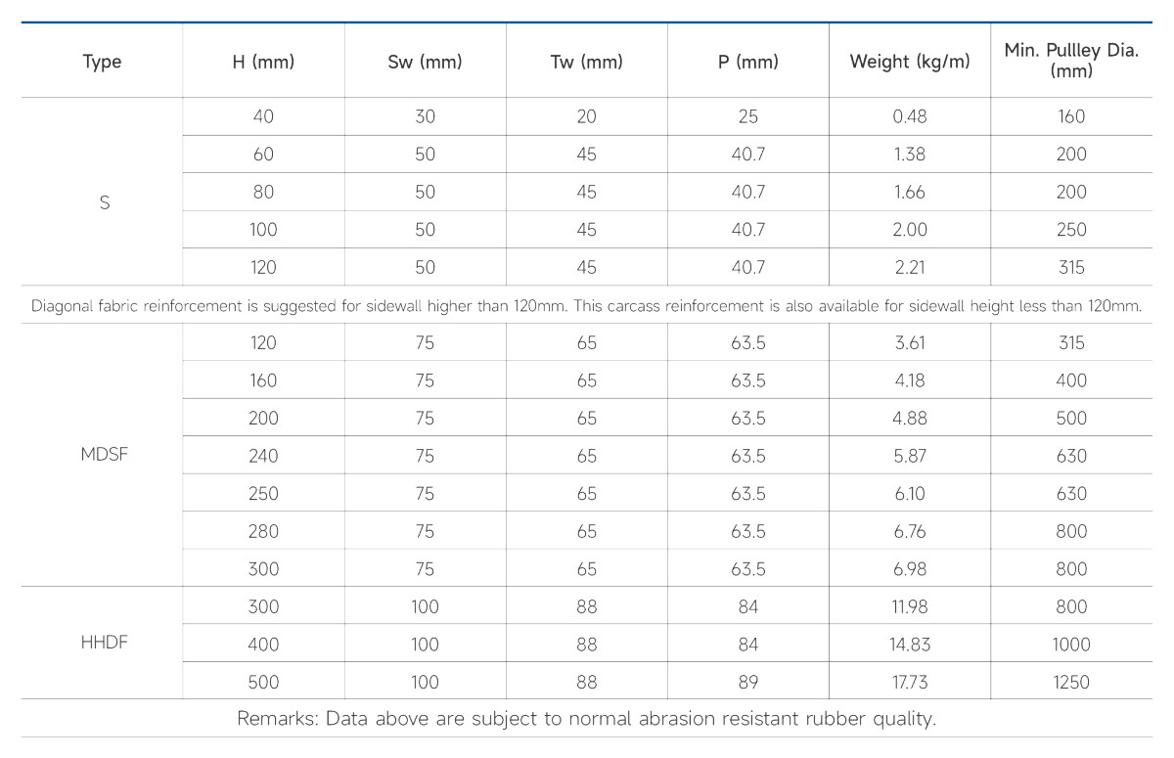Viewport: 1174px width, 758px height.
Task: Select the Tw (mm) column header
Action: point(586,62)
